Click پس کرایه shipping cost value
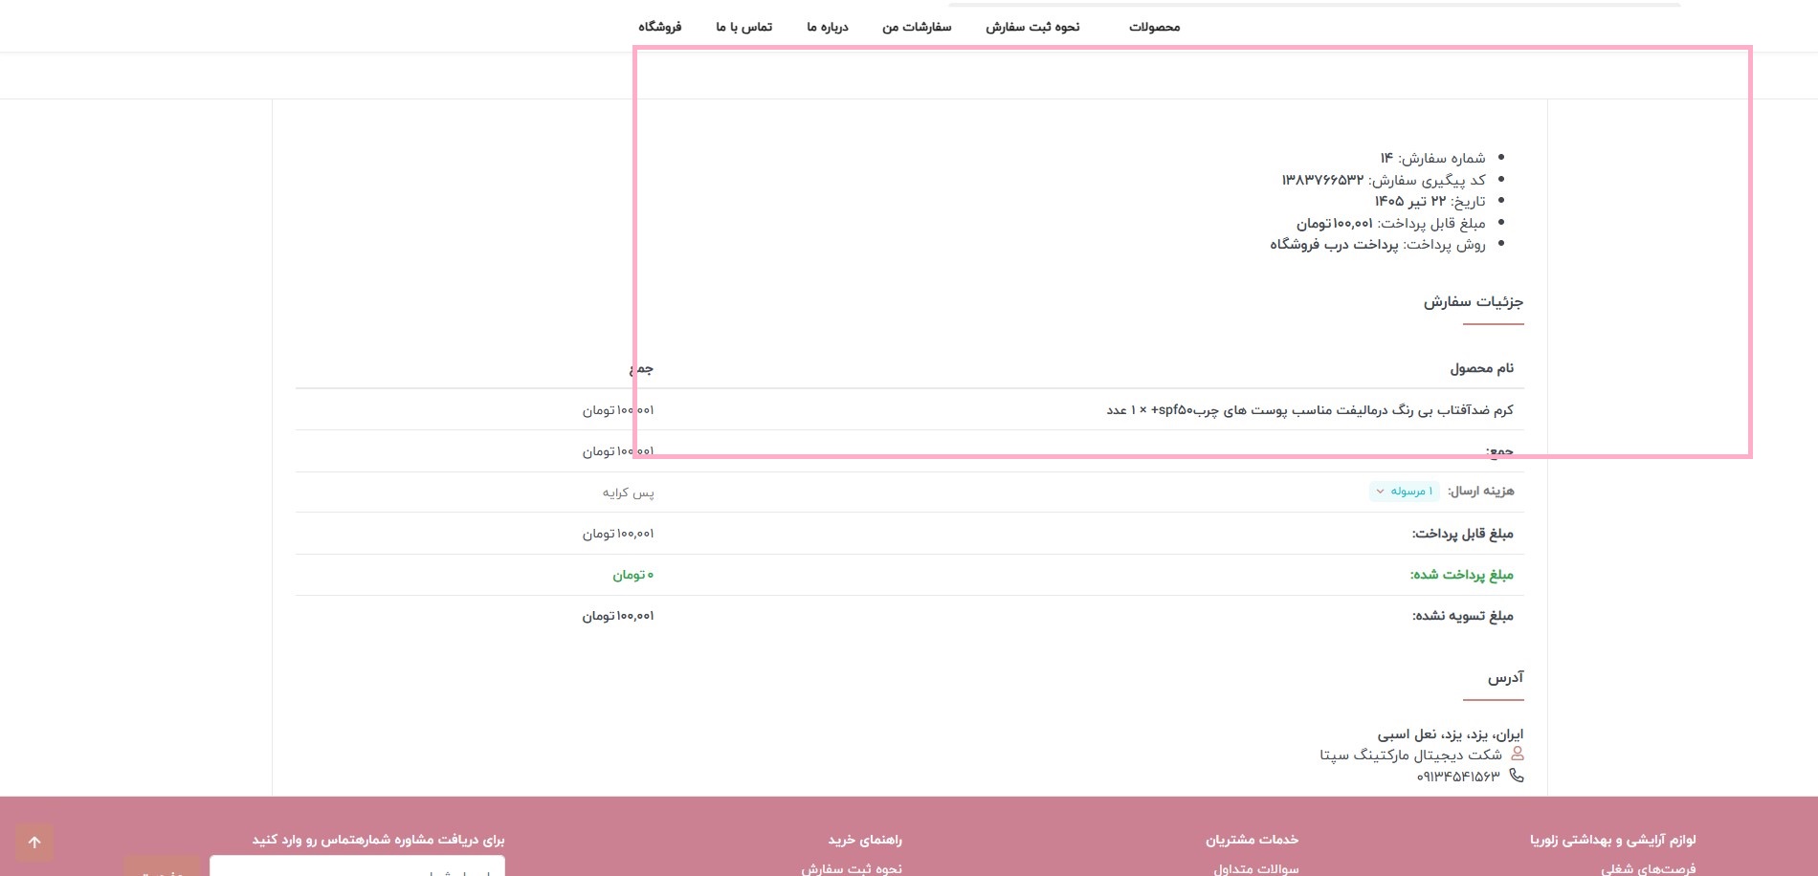This screenshot has width=1818, height=876. 629,493
